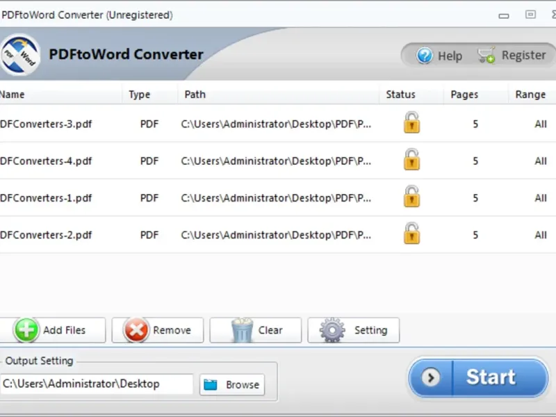The image size is (556, 417).
Task: Open Help via the question mark icon
Action: (425, 56)
